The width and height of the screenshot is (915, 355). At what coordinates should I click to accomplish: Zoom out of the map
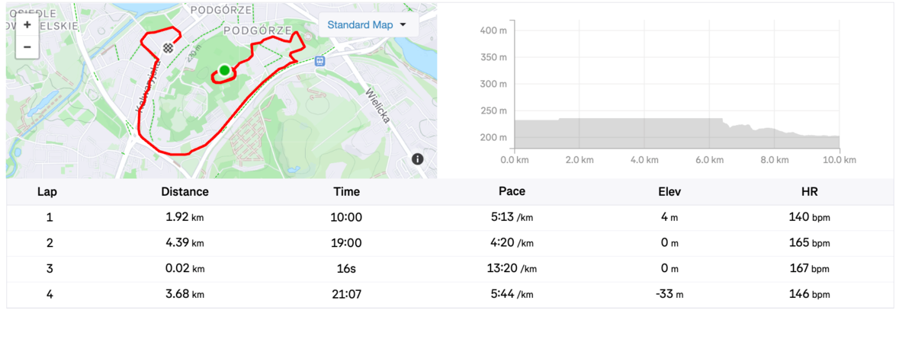click(x=27, y=46)
